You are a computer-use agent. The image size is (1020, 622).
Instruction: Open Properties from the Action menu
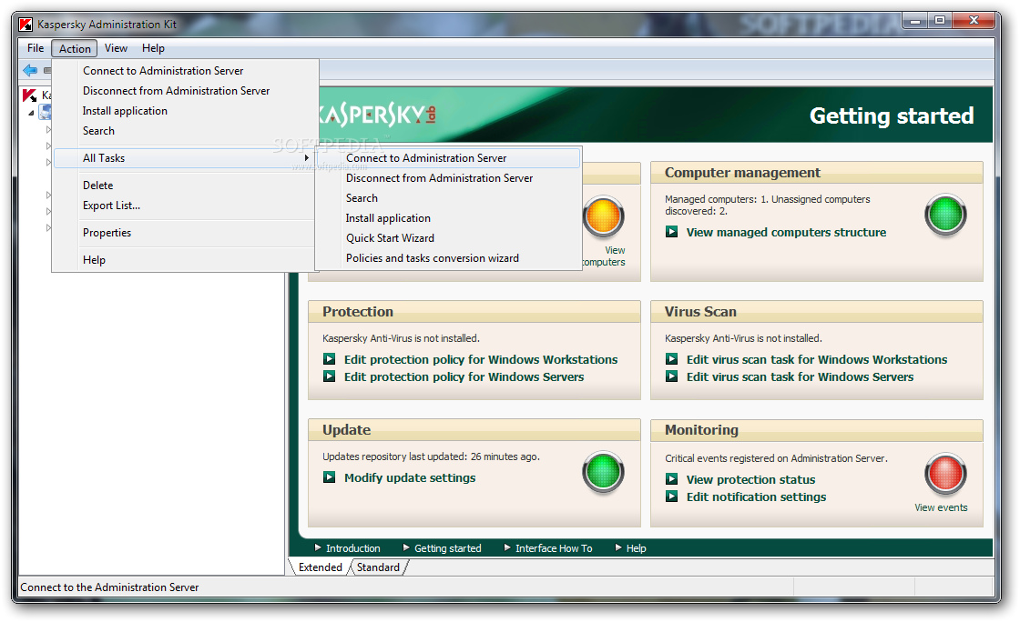186,233
